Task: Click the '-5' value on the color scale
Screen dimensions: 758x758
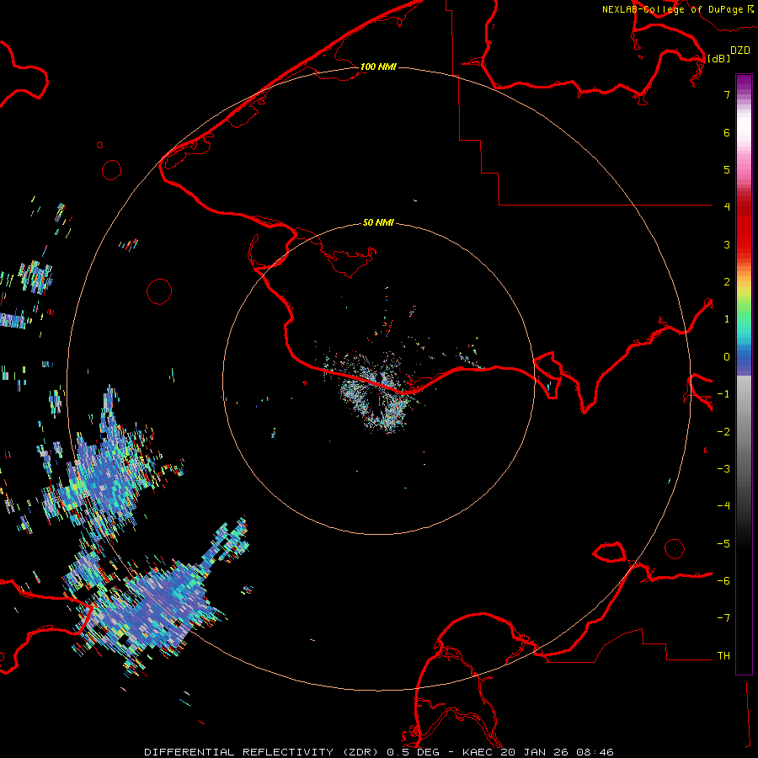Action: coord(723,544)
